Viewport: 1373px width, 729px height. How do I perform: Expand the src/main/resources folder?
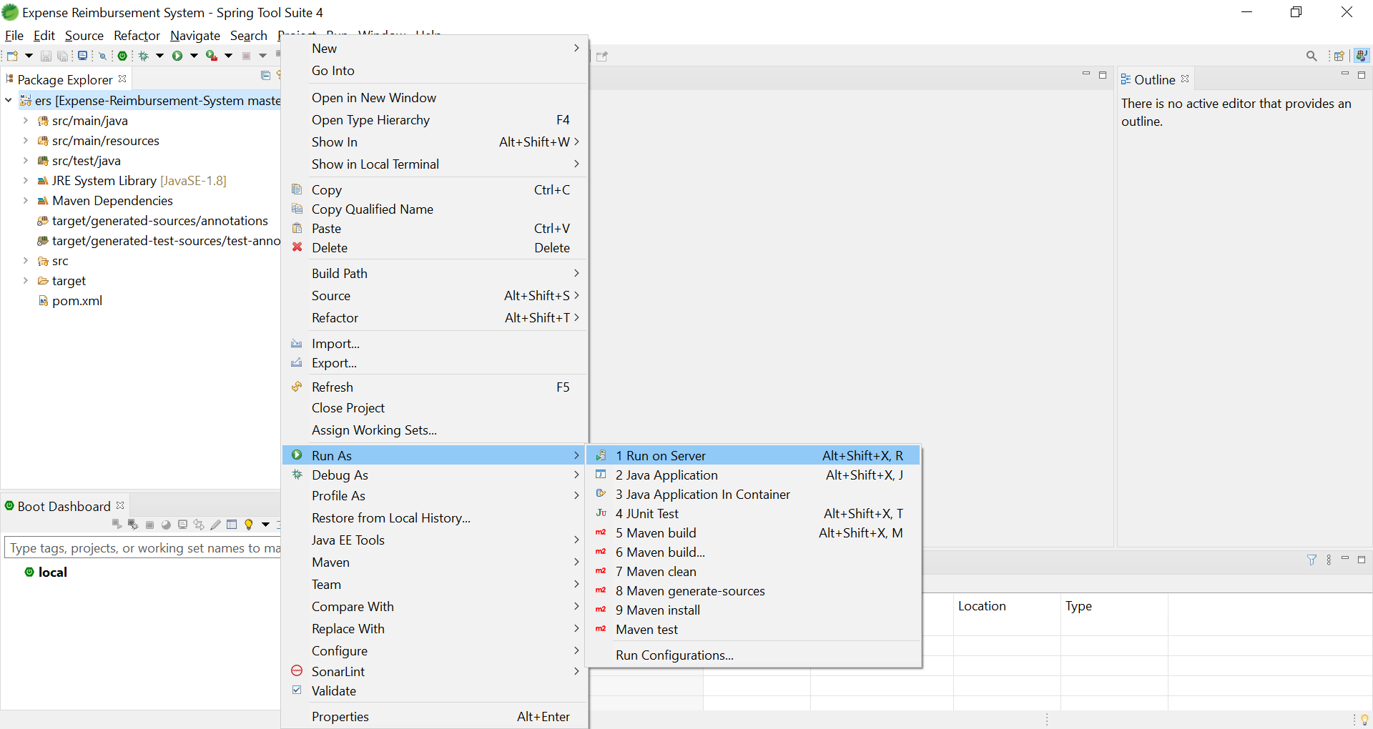26,140
